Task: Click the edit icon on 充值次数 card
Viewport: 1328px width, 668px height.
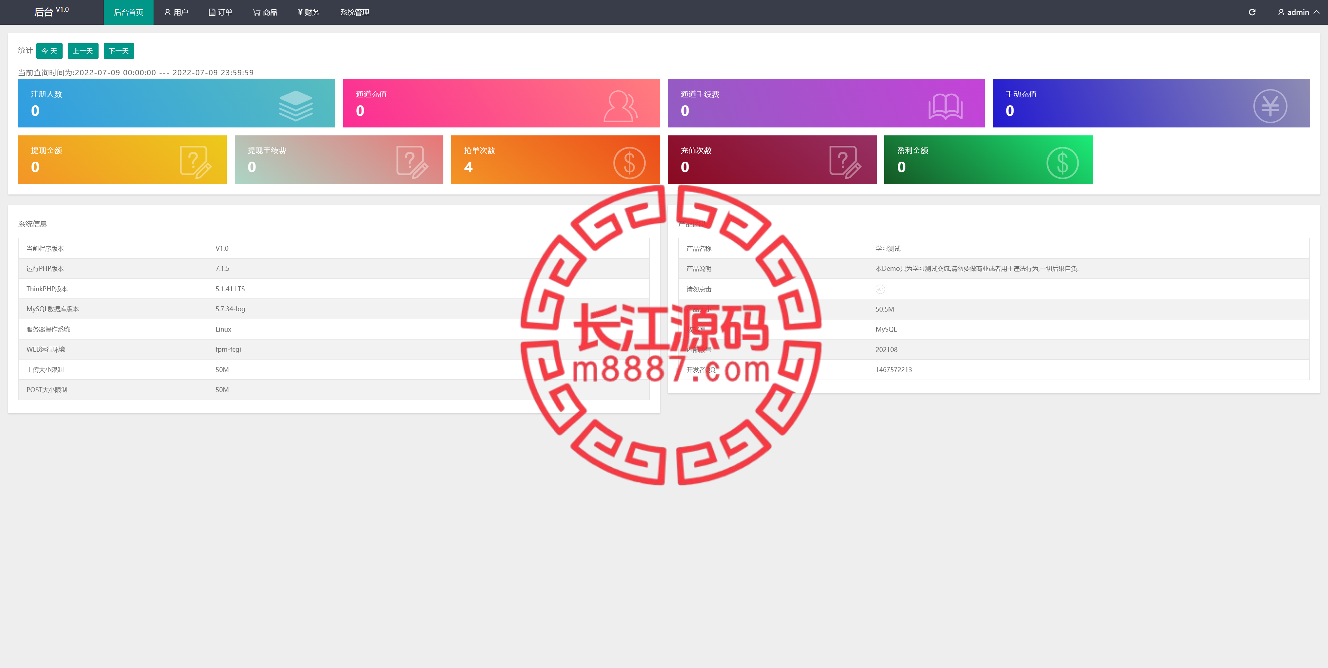Action: [x=845, y=162]
